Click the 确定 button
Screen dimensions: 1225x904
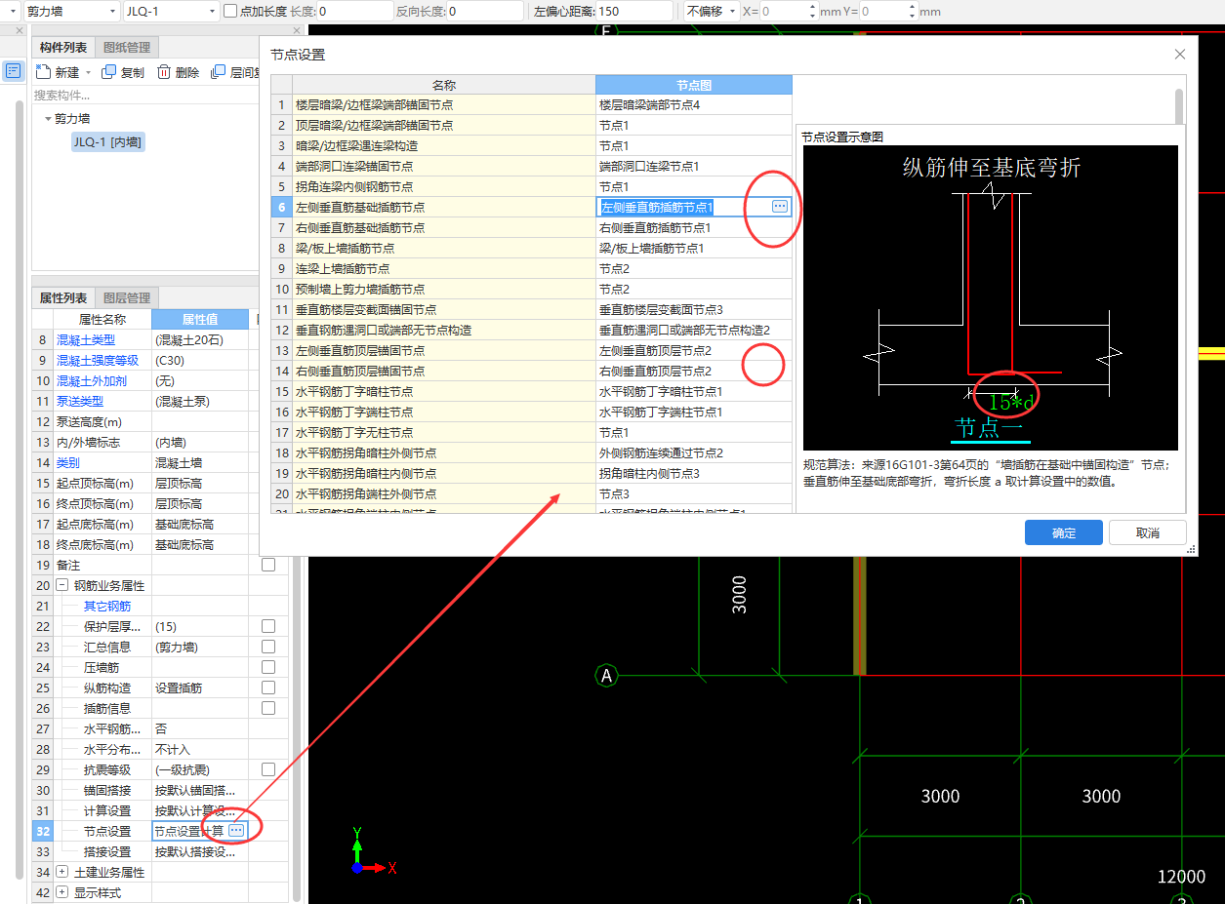tap(1063, 532)
